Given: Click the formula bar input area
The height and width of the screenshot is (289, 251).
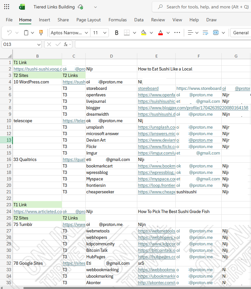Looking at the screenshot, I should click(x=163, y=44).
